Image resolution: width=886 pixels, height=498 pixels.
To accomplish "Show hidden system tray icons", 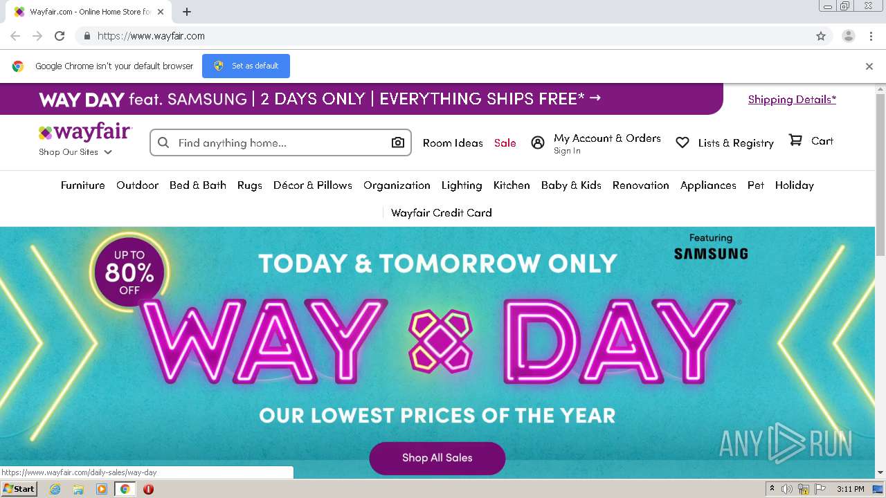I will point(772,489).
